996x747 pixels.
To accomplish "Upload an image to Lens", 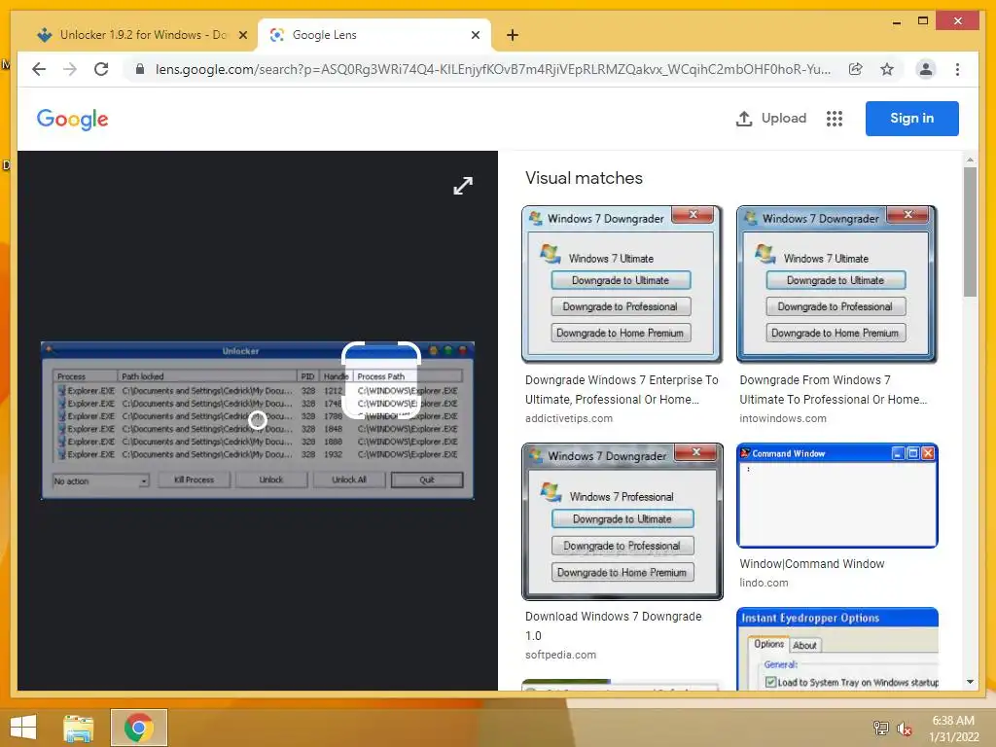I will coord(770,118).
